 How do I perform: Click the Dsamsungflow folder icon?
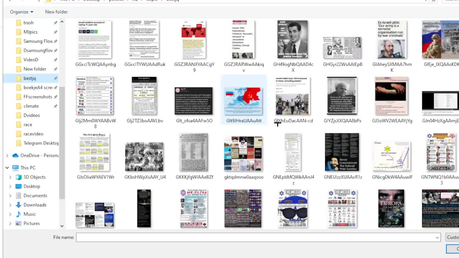pyautogui.click(x=19, y=51)
